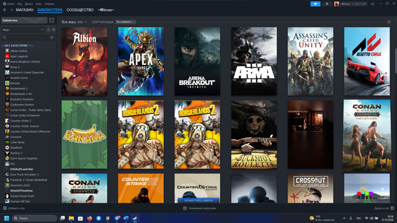Open the Справка menu

tap(49, 4)
